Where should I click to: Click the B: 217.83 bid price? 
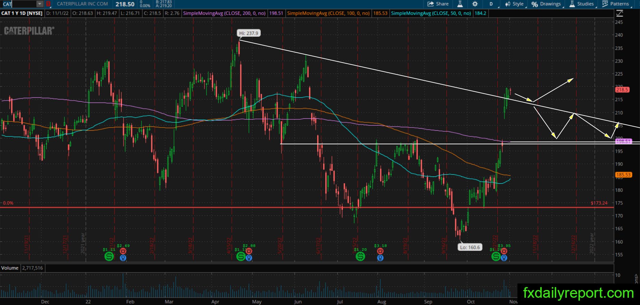pos(164,2)
